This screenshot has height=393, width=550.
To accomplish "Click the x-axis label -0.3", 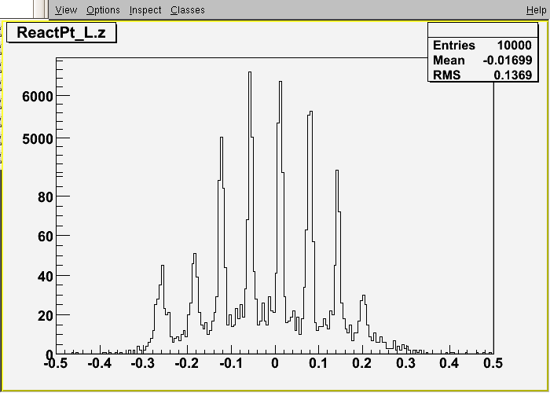I will 143,363.
